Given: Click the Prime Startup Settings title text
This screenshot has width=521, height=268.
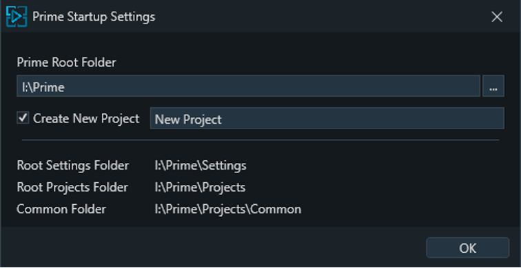Looking at the screenshot, I should point(94,16).
